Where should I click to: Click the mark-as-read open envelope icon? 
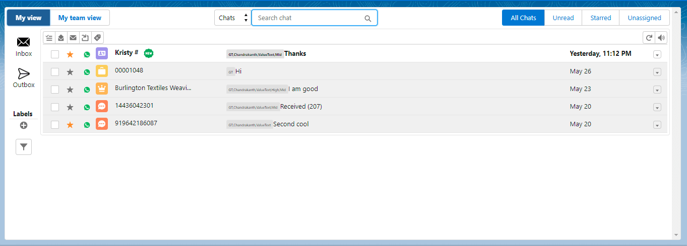(x=61, y=38)
